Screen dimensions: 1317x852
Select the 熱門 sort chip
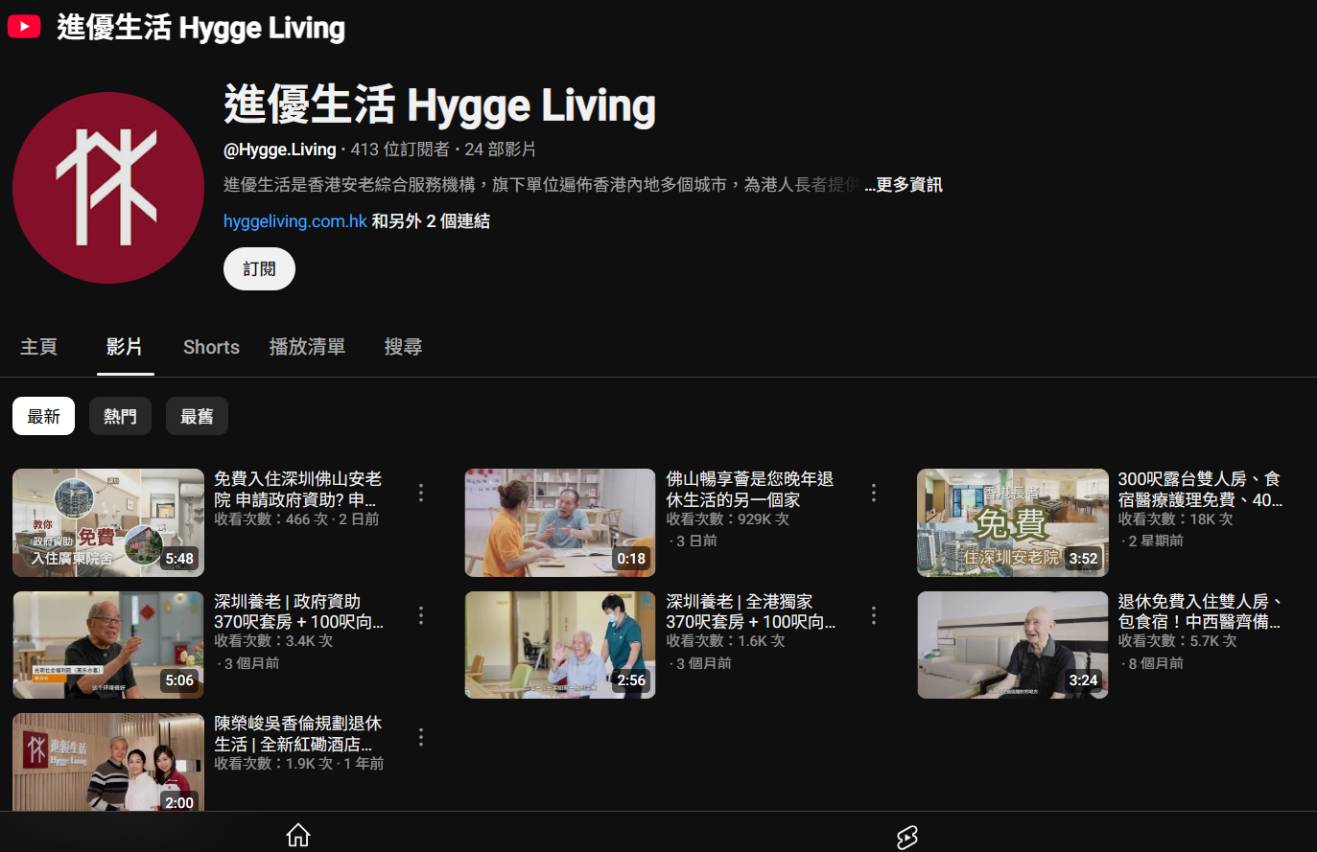coord(120,416)
